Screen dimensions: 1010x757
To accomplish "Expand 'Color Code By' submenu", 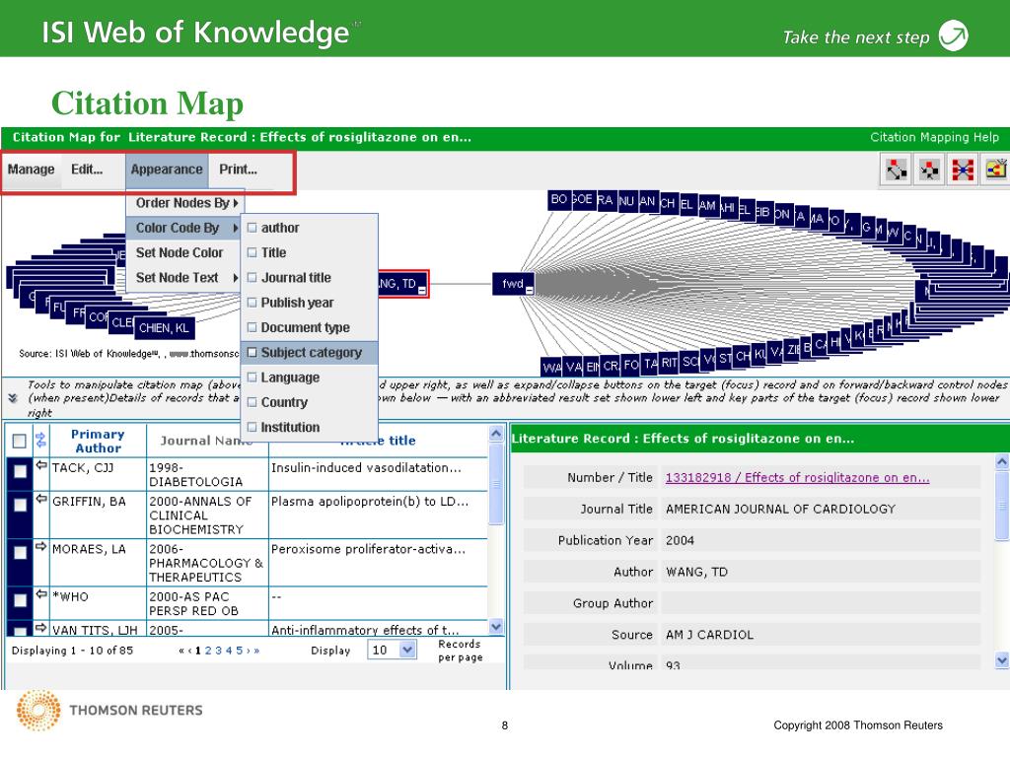I will click(184, 228).
